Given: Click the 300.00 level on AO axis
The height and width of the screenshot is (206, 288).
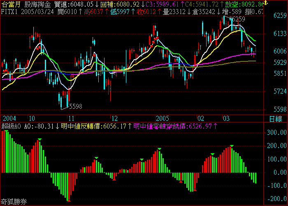Looking at the screenshot, I should point(276,133).
